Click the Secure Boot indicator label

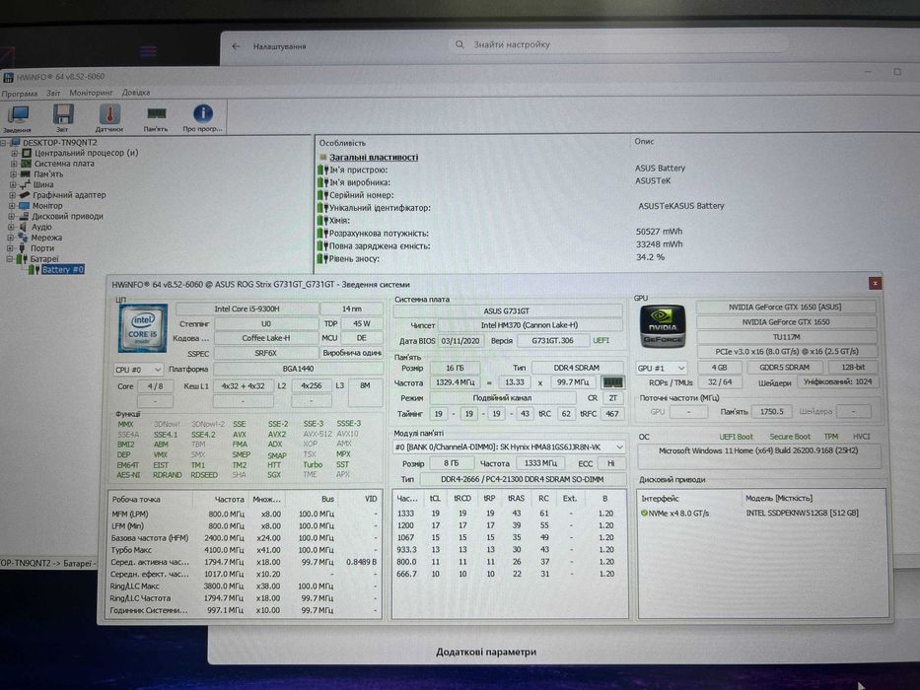click(x=790, y=437)
